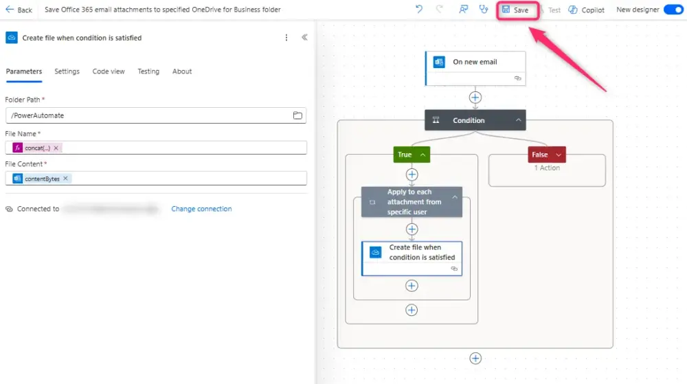Open the three-dot menu for the action panel
Viewport: 687px width, 384px height.
(286, 38)
